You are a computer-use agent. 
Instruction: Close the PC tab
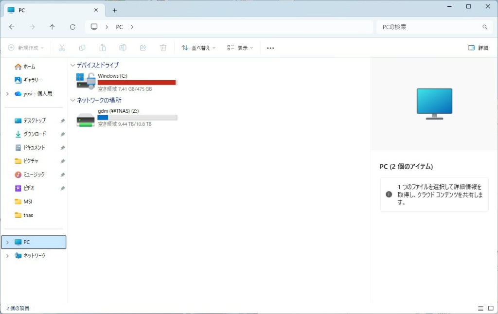[96, 10]
